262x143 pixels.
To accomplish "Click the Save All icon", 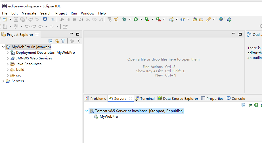I will pyautogui.click(x=22, y=19).
